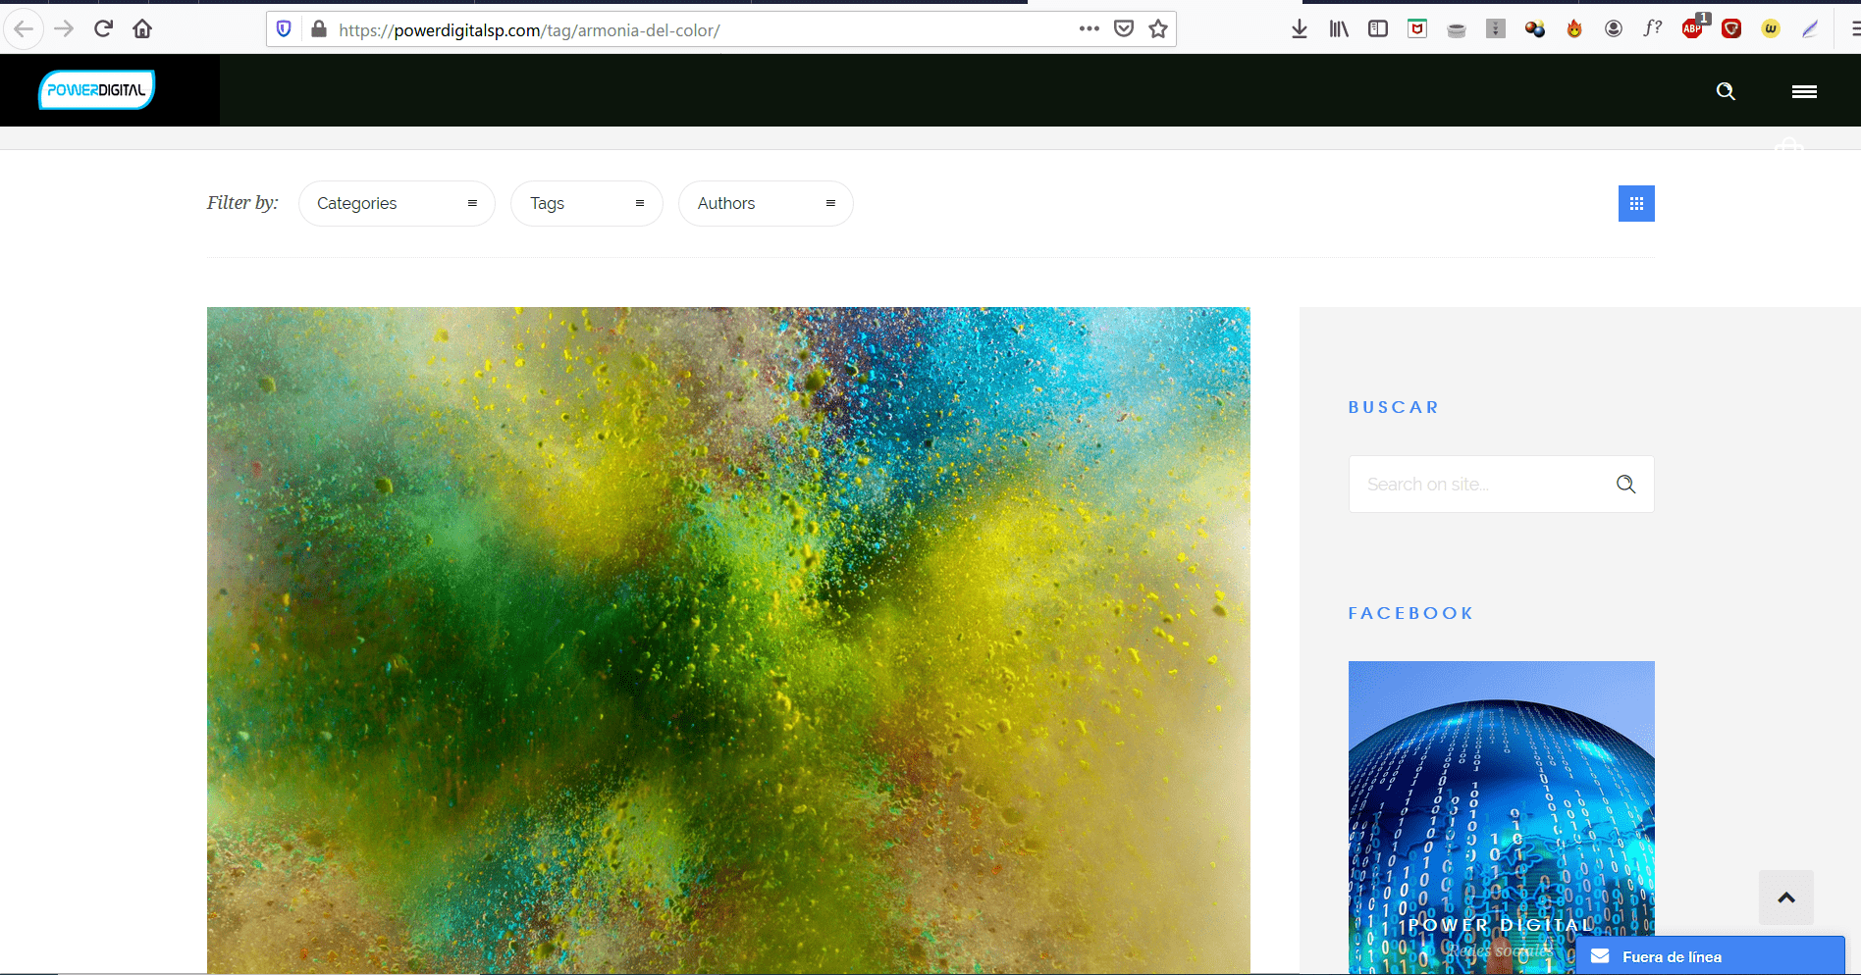
Task: Expand the Categories filter dropdown
Action: tap(397, 203)
